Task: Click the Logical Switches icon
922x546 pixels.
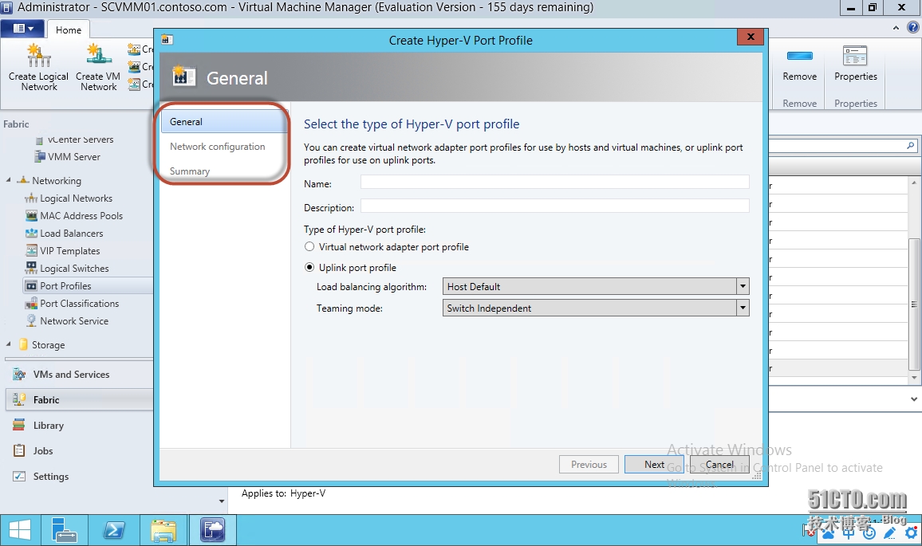Action: click(31, 268)
